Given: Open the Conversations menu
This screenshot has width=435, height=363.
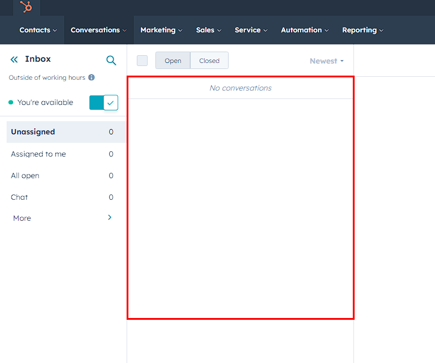Looking at the screenshot, I should tap(98, 30).
